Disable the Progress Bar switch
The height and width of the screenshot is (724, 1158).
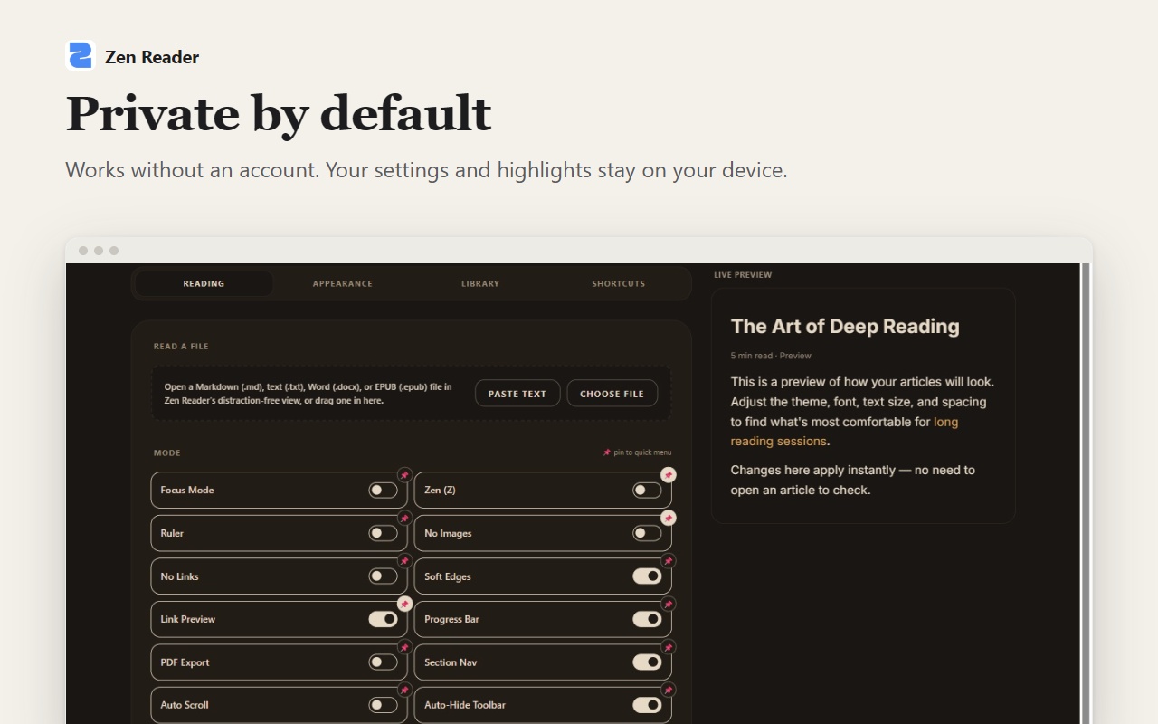647,619
